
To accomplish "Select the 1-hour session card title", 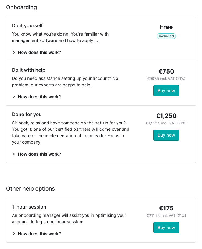I will coord(29,207).
